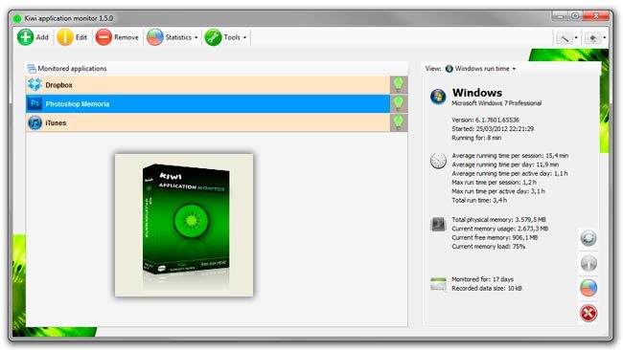This screenshot has height=350, width=623.
Task: Click 'Current memory load: 75%' text
Action: (488, 247)
